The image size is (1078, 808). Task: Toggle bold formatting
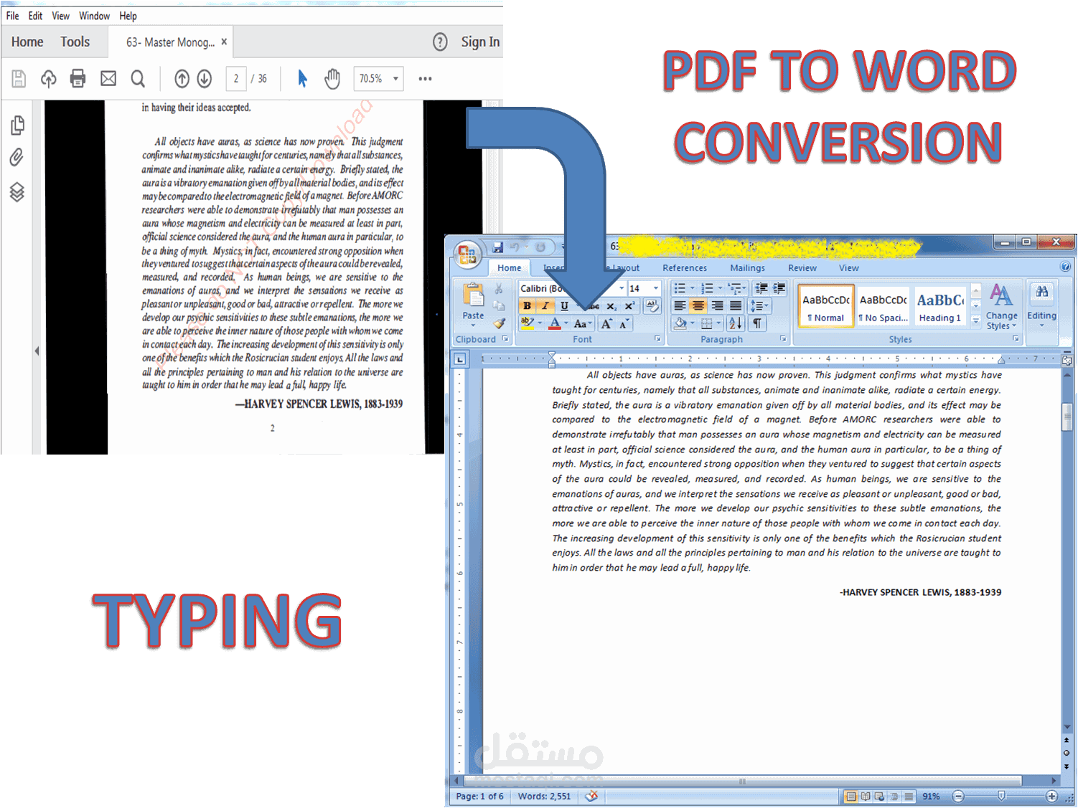[x=528, y=305]
